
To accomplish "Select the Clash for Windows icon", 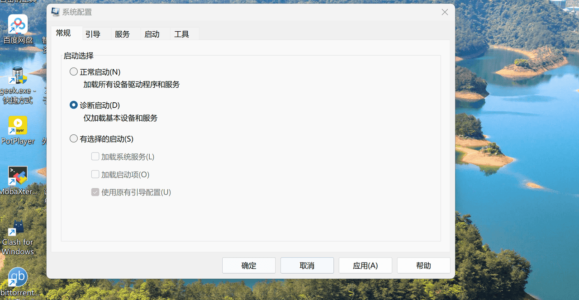I will [x=18, y=237].
